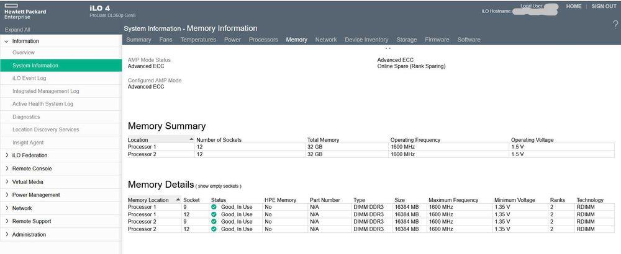Open the Firmware tab
Image resolution: width=621 pixels, height=254 pixels.
click(x=437, y=40)
